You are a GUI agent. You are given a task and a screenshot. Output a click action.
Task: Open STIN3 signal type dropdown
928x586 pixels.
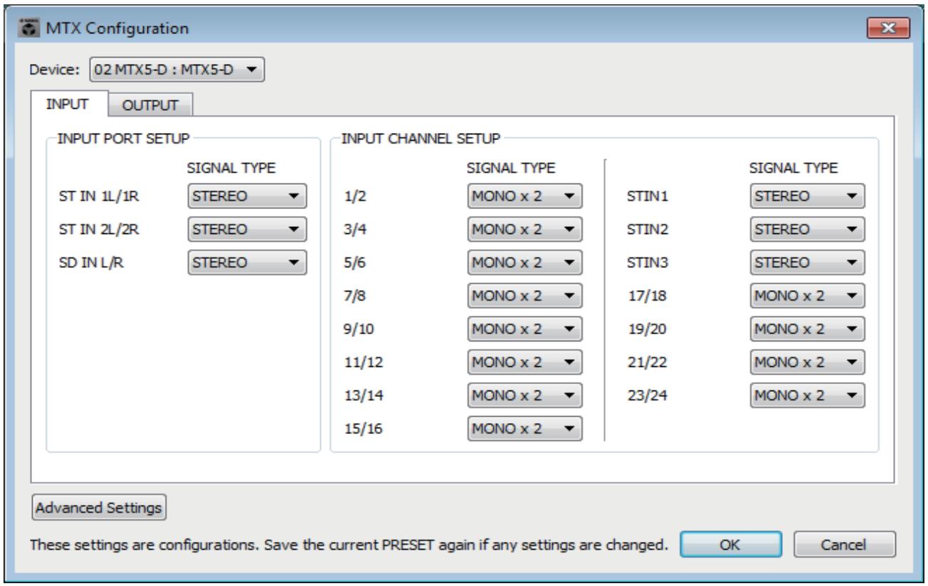tap(807, 262)
